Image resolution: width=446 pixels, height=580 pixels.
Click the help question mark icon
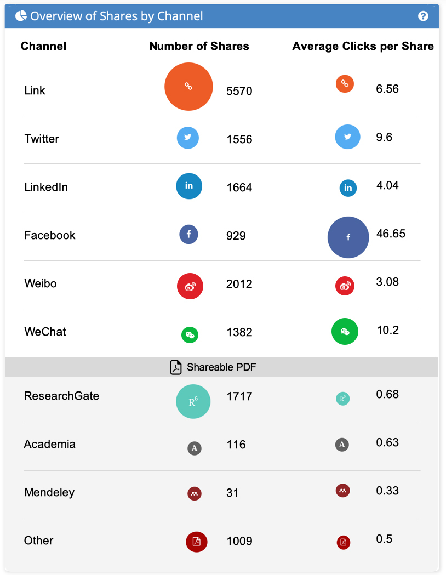click(423, 16)
